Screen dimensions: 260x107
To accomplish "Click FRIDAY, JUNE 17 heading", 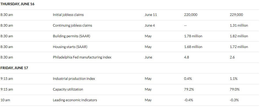I will pyautogui.click(x=14, y=68).
